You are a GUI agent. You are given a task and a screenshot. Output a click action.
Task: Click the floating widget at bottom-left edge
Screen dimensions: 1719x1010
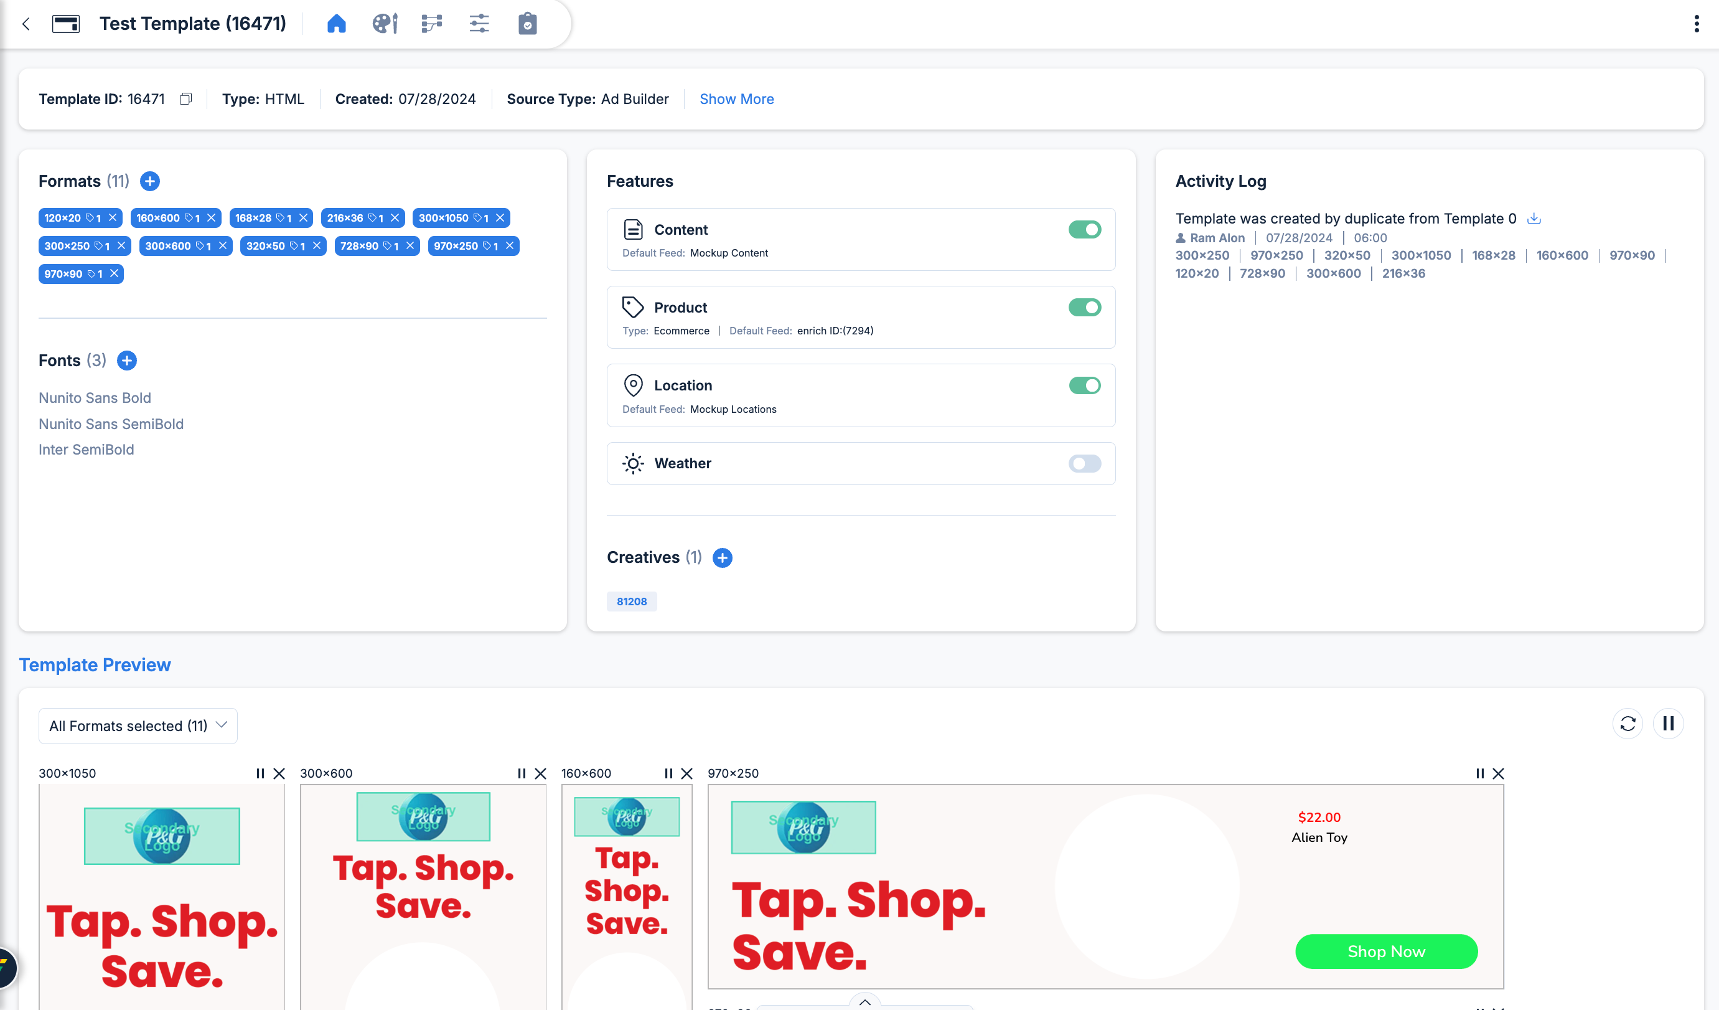coord(7,968)
